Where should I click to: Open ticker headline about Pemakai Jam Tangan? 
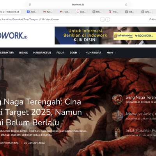pyautogui.click(x=30, y=19)
